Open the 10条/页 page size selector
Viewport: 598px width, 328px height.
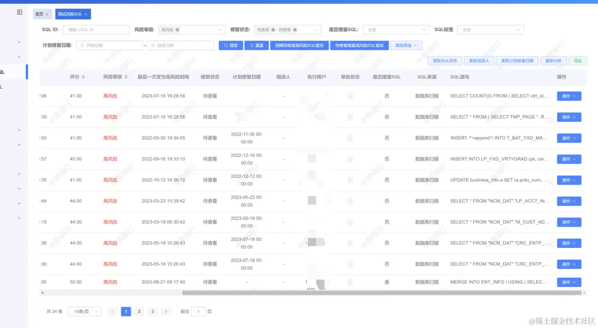click(84, 311)
